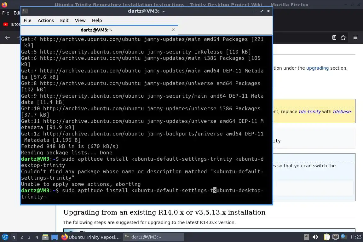Switch to virtual desktop 1
363x242 pixels.
tap(14, 237)
